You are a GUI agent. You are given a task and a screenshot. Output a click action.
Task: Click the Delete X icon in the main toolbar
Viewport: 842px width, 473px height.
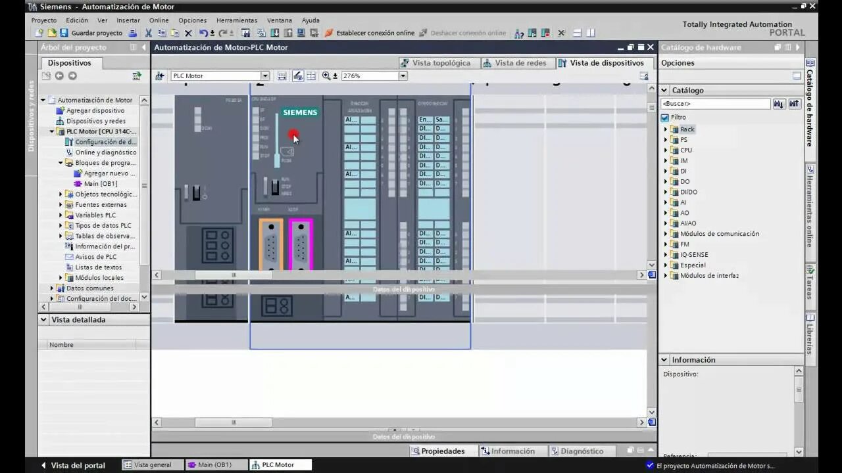188,33
